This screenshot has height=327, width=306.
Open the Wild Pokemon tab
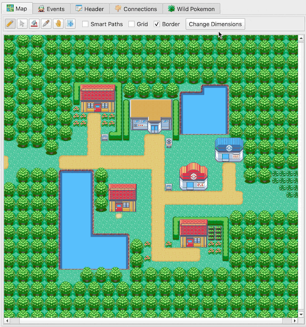pos(192,9)
